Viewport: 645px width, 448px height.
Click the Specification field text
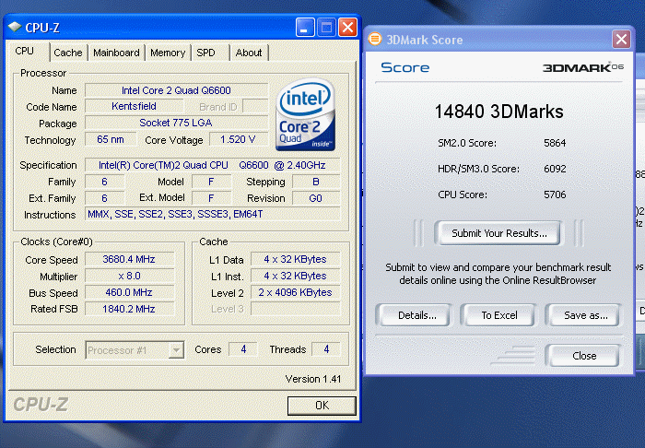(x=212, y=165)
